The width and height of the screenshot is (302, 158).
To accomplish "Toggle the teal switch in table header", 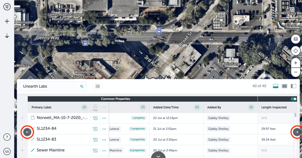I will 294,99.
